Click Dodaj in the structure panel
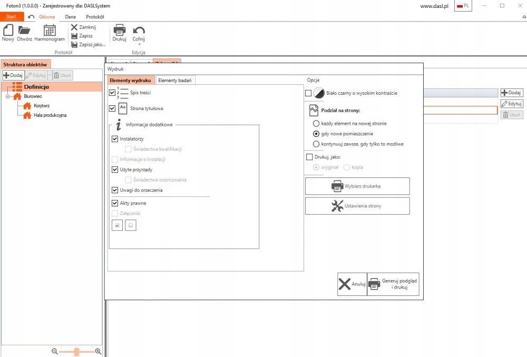This screenshot has width=527, height=357. coord(13,75)
